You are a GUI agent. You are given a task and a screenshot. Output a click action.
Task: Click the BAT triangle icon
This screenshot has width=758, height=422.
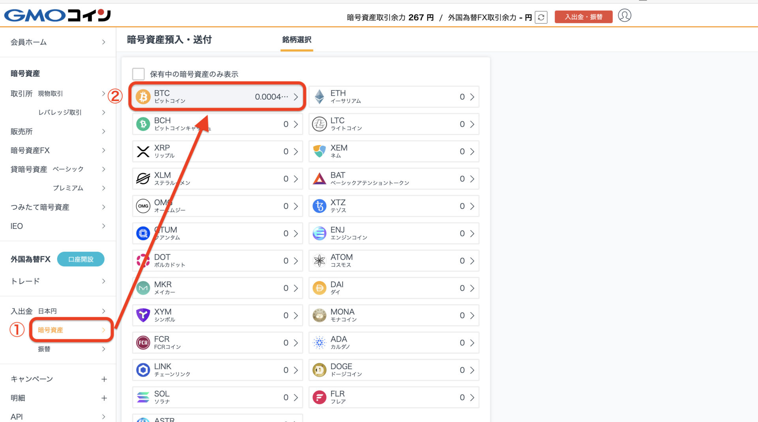319,178
